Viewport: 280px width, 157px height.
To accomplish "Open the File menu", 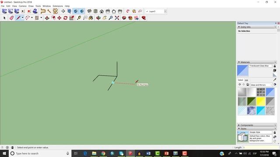I will pos(3,6).
